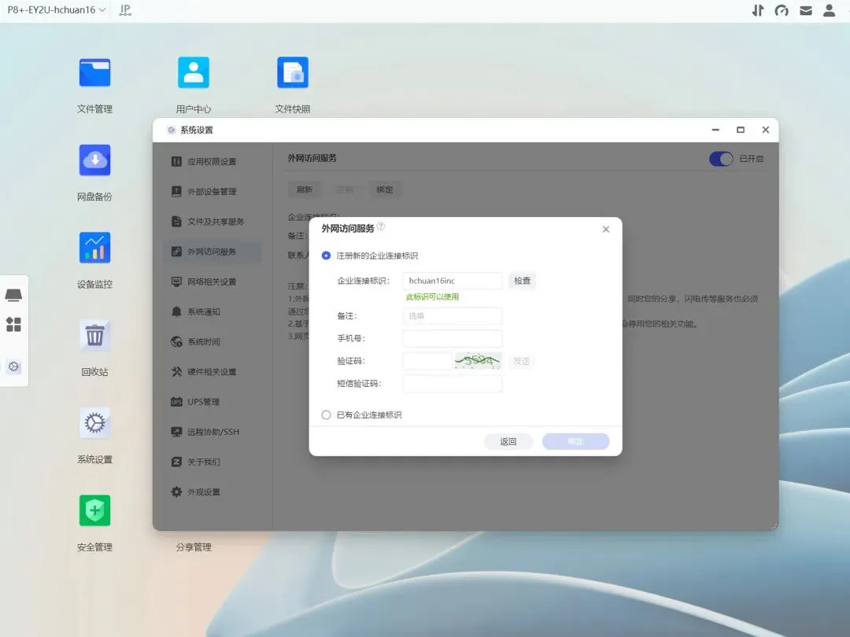Open the 文件管理 desktop icon
850x637 pixels.
coord(95,72)
